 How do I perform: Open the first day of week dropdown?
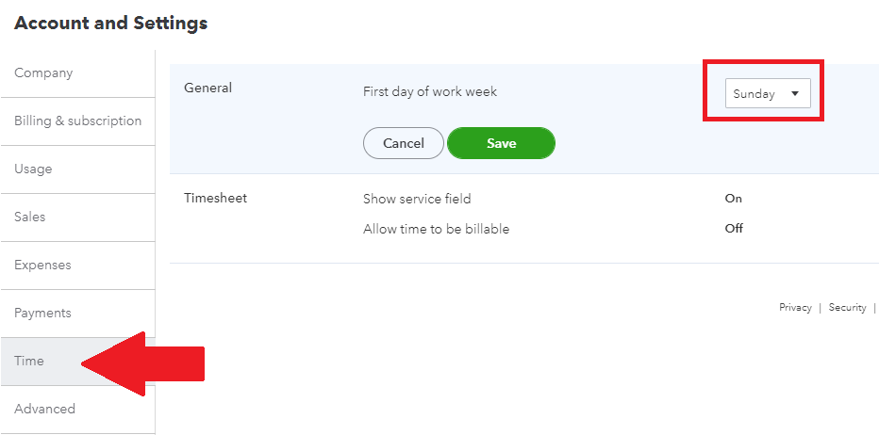click(x=767, y=94)
